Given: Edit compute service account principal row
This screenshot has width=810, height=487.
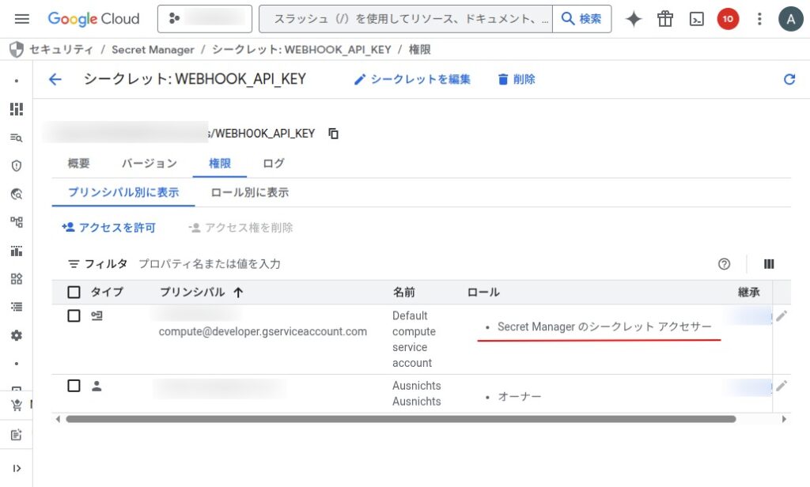Looking at the screenshot, I should (782, 316).
